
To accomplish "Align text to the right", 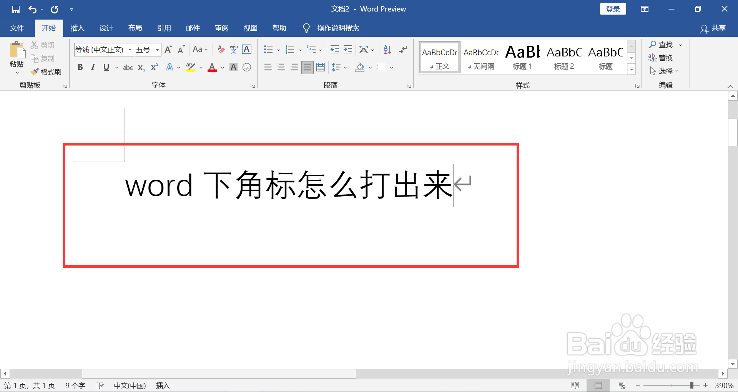I will (294, 68).
